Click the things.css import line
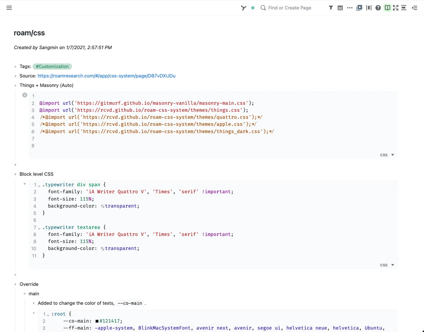The width and height of the screenshot is (424, 332). (144, 110)
